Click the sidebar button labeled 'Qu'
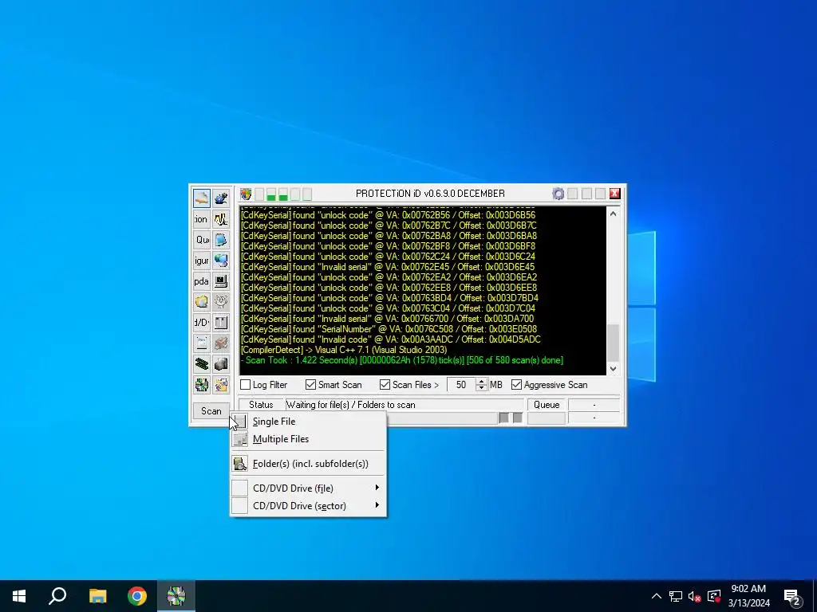Viewport: 817px width, 612px height. 202,240
